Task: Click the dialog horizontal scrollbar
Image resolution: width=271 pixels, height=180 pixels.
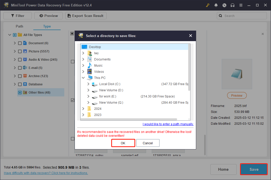Action: 129,119
